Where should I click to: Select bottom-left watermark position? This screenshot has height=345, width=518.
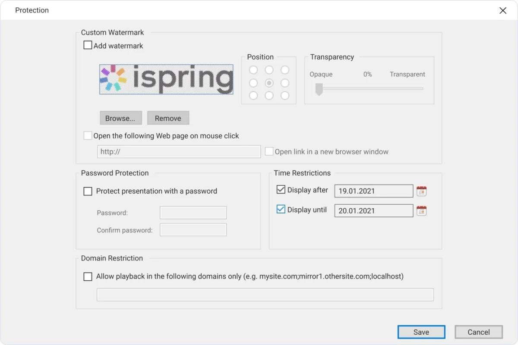253,96
